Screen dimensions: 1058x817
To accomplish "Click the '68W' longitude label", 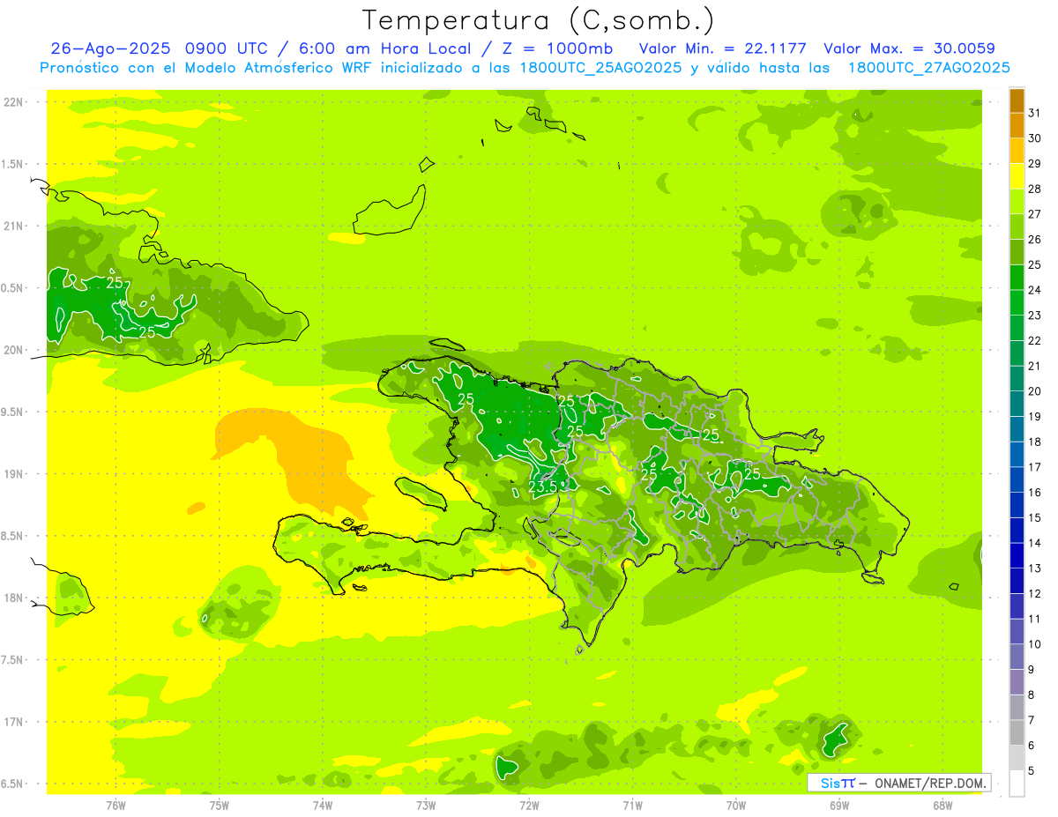I will 943,805.
